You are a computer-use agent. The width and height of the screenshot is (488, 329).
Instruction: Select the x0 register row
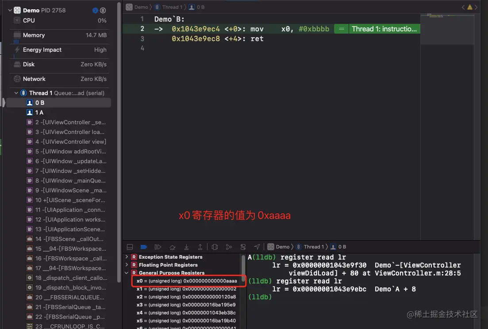[x=186, y=281]
